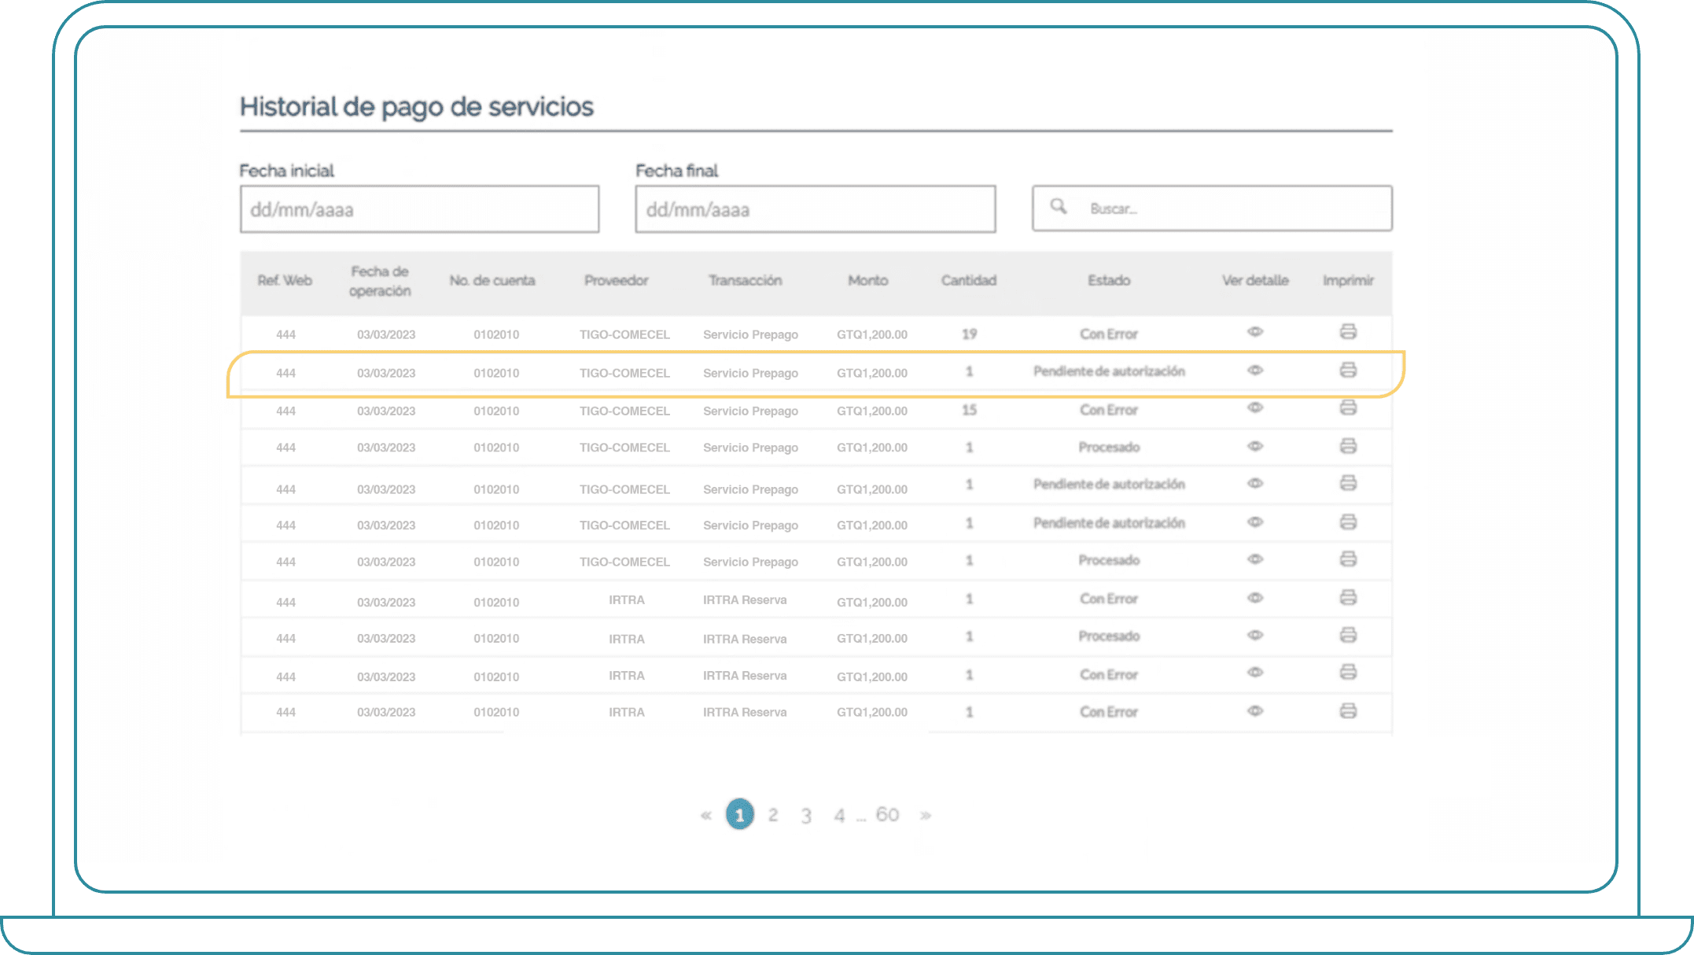Print the last IRTRA Reserva row
Image resolution: width=1694 pixels, height=955 pixels.
(1348, 711)
